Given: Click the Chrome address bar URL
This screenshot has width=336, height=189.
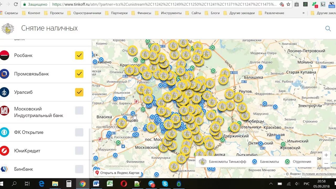Looking at the screenshot, I should [x=164, y=4].
